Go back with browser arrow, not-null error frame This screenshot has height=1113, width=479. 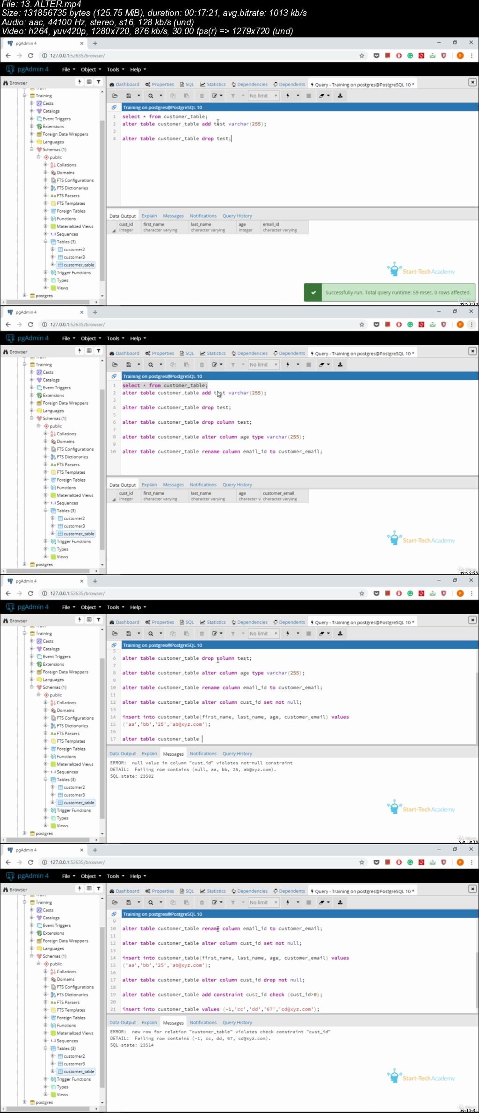coord(8,593)
